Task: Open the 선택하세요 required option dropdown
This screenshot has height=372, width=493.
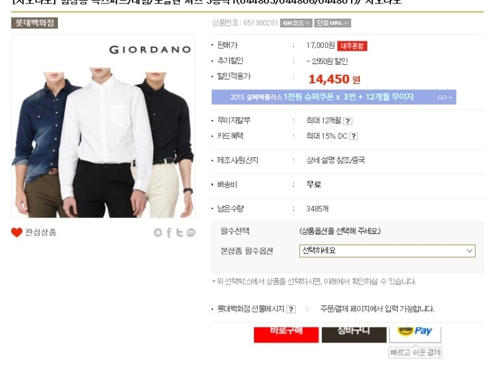Action: pos(387,251)
